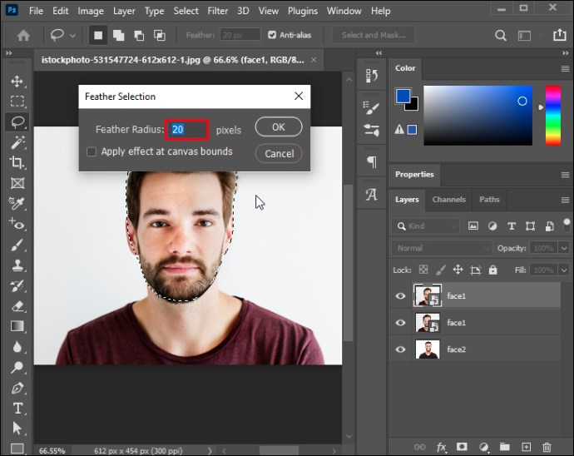The height and width of the screenshot is (456, 574).
Task: Open the History panel icon
Action: tap(371, 76)
